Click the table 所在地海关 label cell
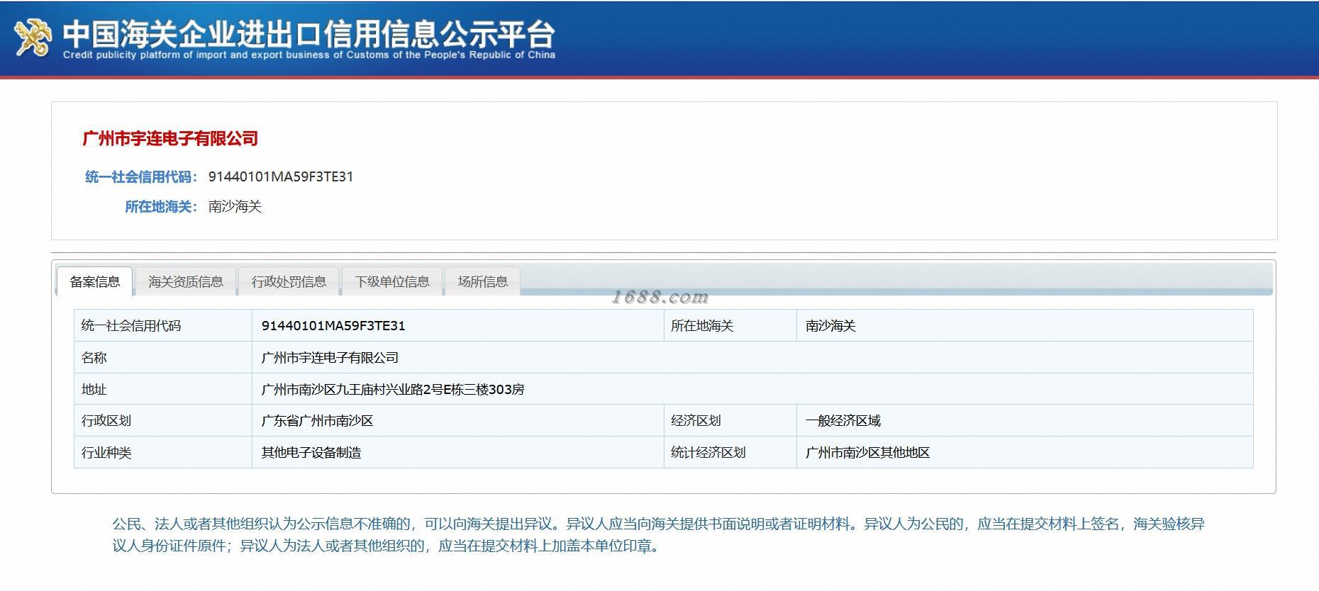 730,326
